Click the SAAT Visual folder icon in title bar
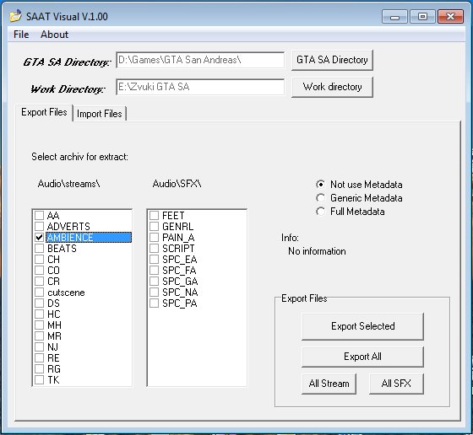 tap(15, 16)
